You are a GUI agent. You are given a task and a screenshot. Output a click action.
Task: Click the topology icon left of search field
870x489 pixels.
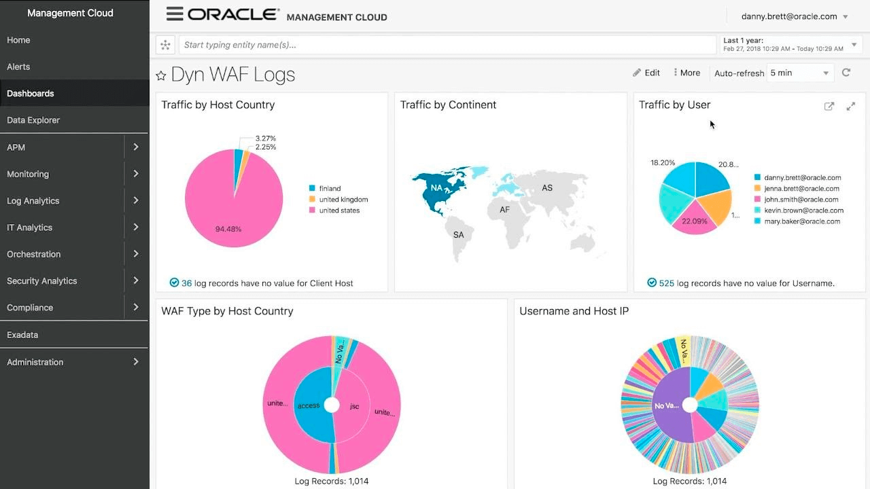point(165,46)
